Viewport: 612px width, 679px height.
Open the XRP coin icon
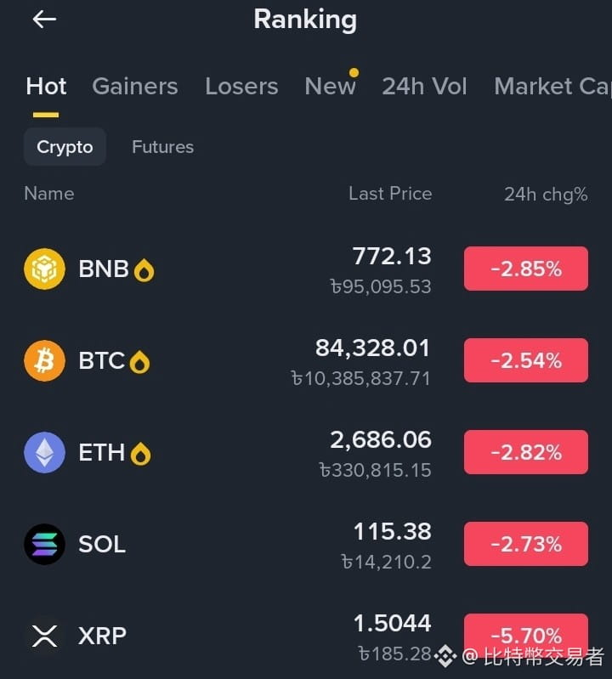(x=44, y=637)
